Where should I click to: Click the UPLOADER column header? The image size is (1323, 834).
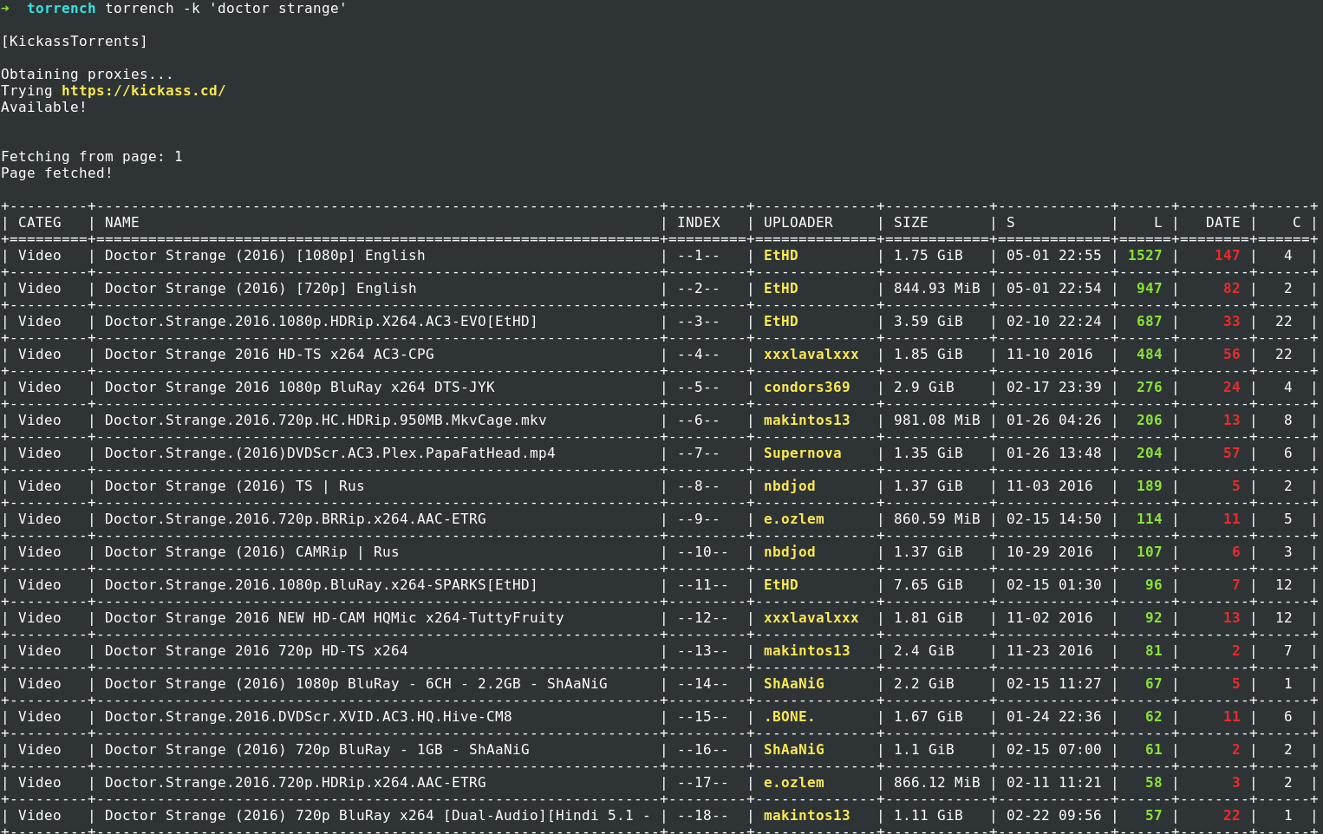pos(798,222)
